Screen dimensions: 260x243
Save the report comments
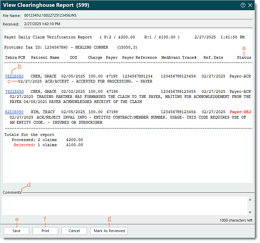(x=16, y=231)
